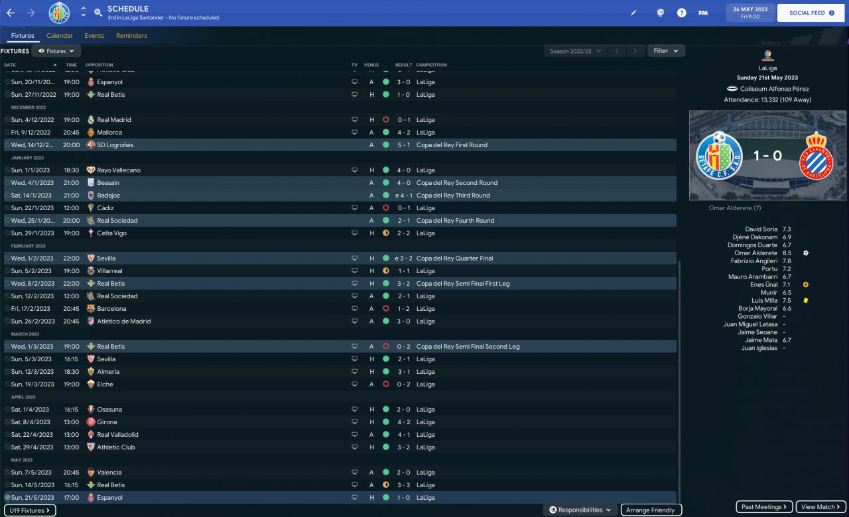Click the Osasuna club badge
The image size is (849, 517).
tap(91, 410)
